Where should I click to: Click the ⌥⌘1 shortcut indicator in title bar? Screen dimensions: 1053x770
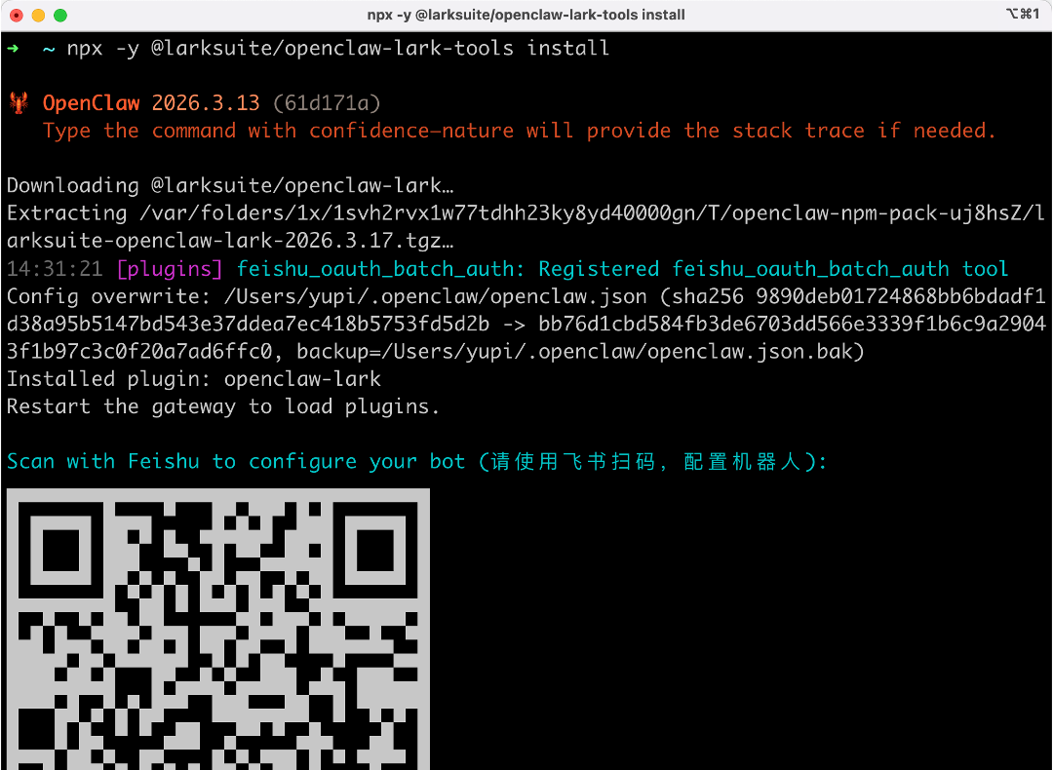1022,14
